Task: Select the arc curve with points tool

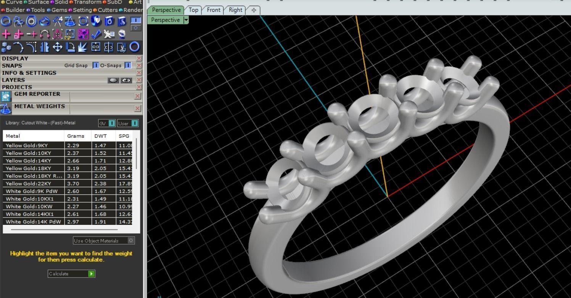Action: [x=18, y=47]
